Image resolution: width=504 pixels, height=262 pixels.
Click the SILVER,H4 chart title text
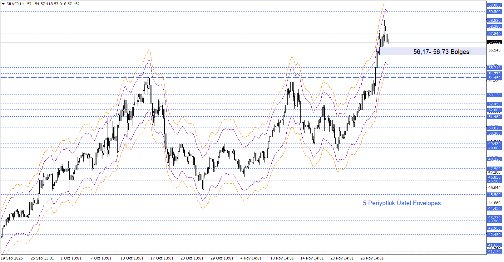15,4
